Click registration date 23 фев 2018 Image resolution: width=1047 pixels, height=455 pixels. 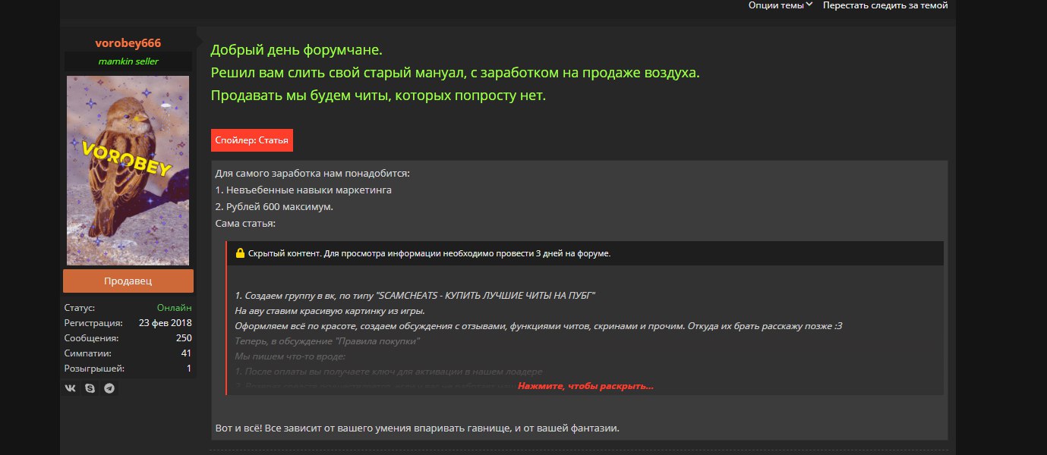pyautogui.click(x=166, y=323)
